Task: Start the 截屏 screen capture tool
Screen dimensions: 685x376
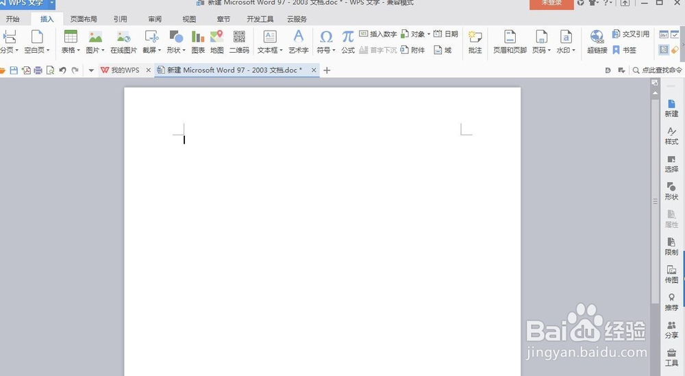Action: pyautogui.click(x=151, y=37)
